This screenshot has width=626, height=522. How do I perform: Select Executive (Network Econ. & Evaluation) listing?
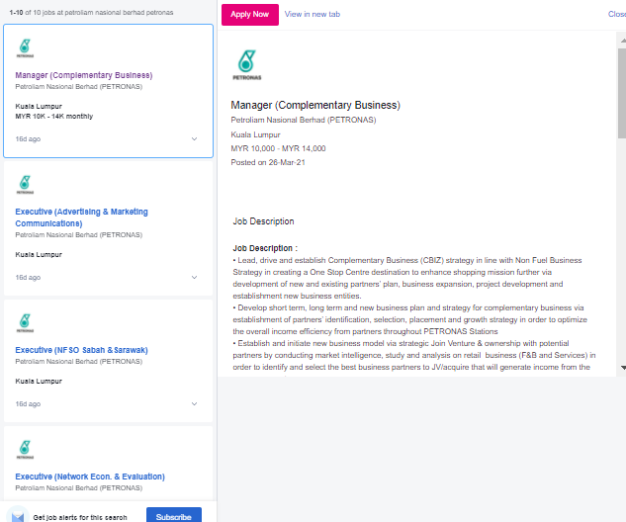tap(90, 477)
